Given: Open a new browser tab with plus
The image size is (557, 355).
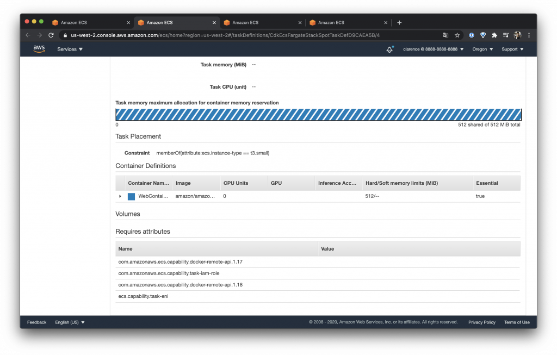Looking at the screenshot, I should tap(399, 22).
